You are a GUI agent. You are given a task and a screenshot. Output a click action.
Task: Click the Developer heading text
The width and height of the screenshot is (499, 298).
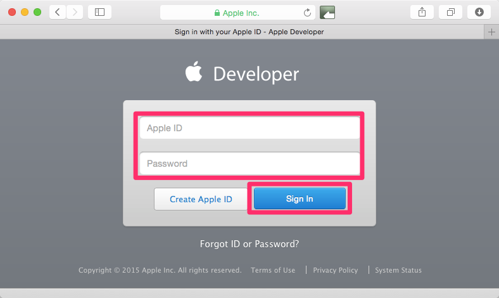256,75
